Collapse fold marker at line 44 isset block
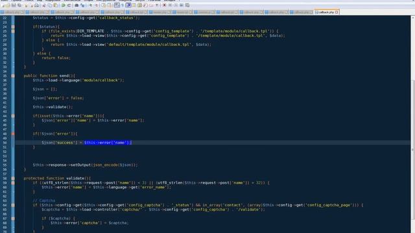 [13, 116]
